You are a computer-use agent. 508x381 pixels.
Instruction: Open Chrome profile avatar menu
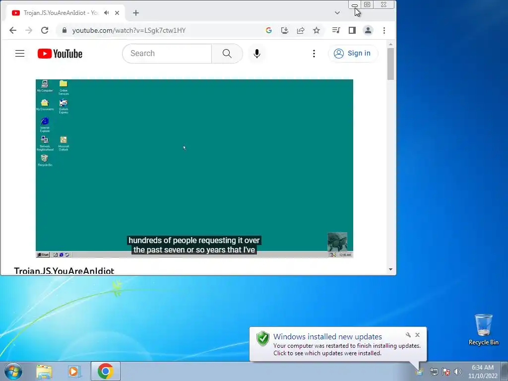point(368,30)
